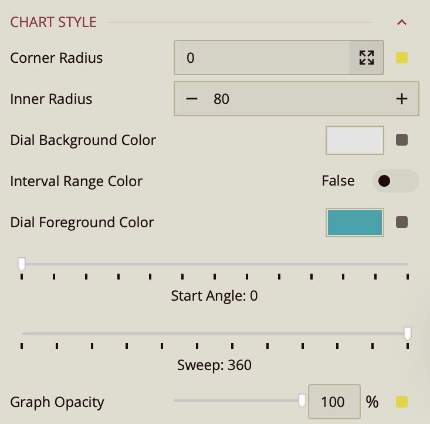Click the Corner Radius input field
Image resolution: width=430 pixels, height=424 pixels.
pos(262,58)
